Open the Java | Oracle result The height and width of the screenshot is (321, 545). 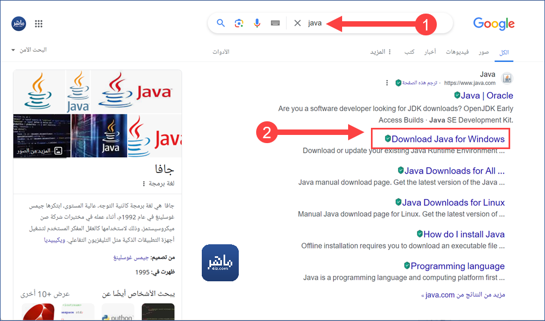487,96
